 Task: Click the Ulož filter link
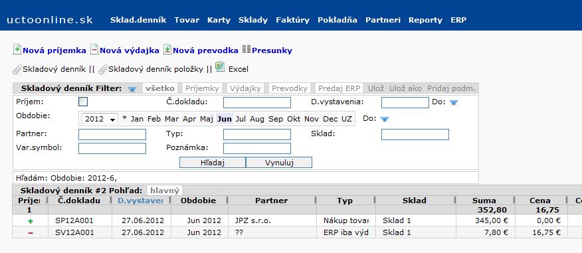point(376,88)
